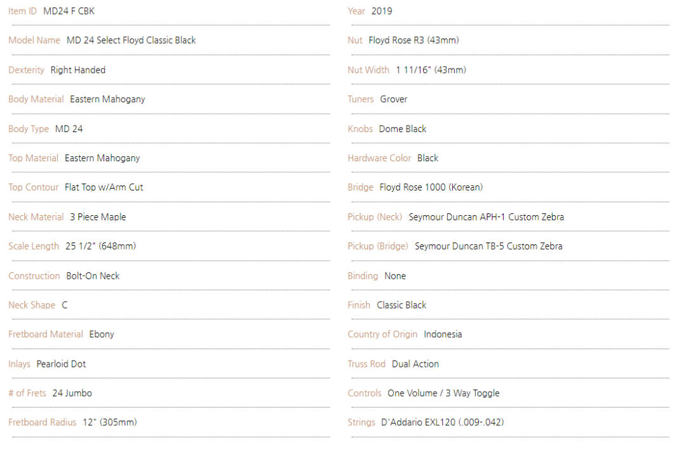Click Seymour Duncan TB-5 bridge pickup text
The height and width of the screenshot is (459, 686).
[488, 246]
